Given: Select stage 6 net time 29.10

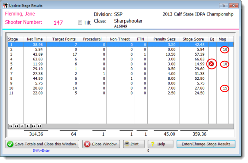Looking at the screenshot, I should pos(38,69).
